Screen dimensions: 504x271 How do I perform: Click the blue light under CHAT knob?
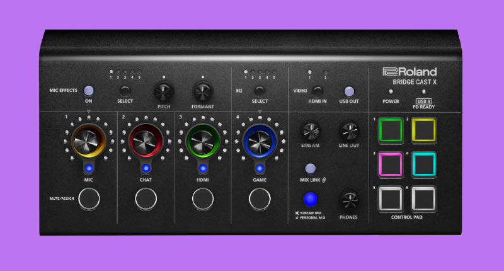coord(146,168)
